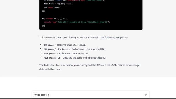Viewport: 176px width, 99px height.
Task: Click 'Returns the todo with the specified ID.'
Action: 83,49
